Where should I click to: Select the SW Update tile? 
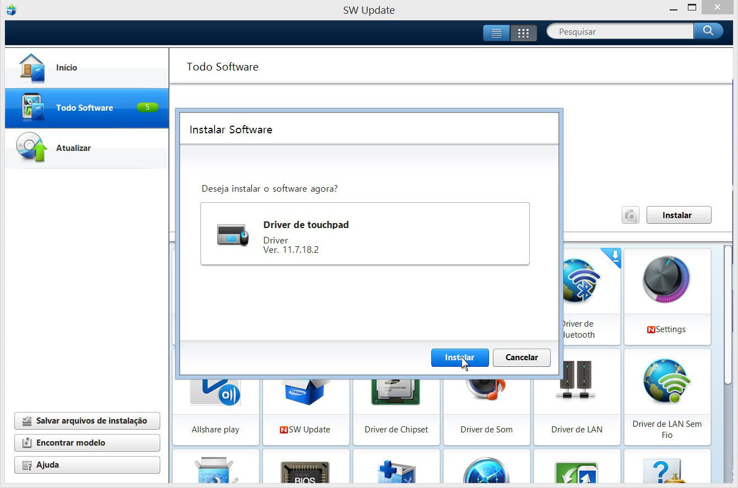click(306, 412)
